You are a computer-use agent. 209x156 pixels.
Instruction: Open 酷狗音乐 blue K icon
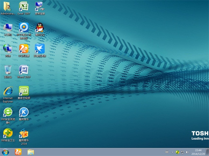pos(24,112)
